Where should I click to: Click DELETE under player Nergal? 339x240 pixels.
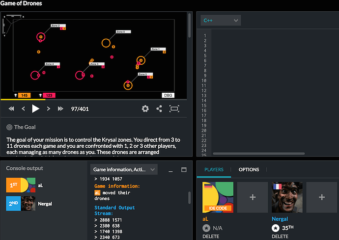(281, 235)
